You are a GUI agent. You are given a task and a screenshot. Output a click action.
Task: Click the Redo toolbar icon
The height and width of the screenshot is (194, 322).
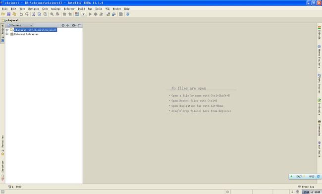(x=27, y=14)
